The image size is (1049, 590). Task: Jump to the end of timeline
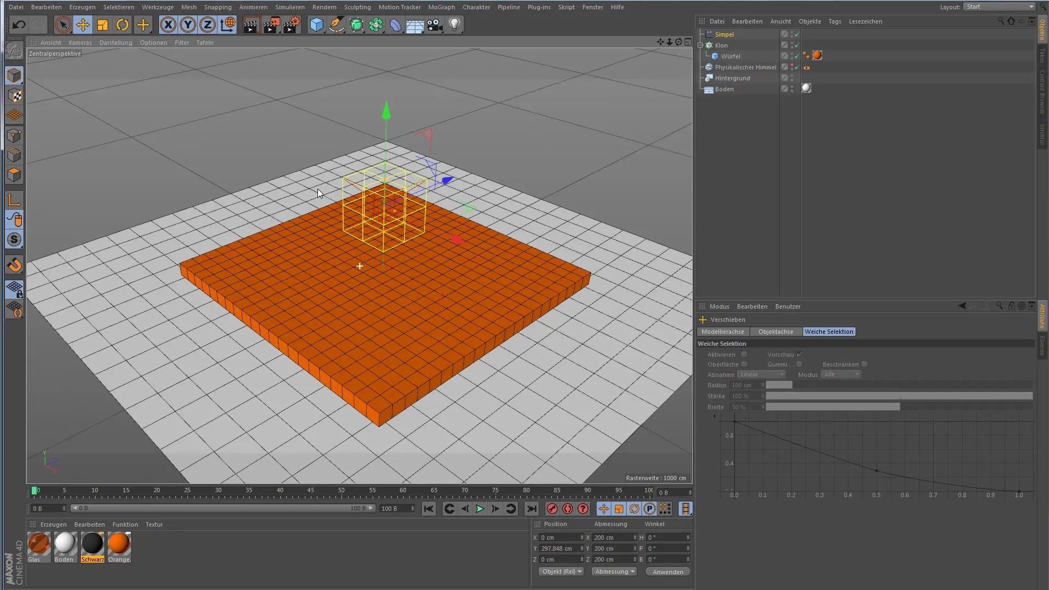531,509
